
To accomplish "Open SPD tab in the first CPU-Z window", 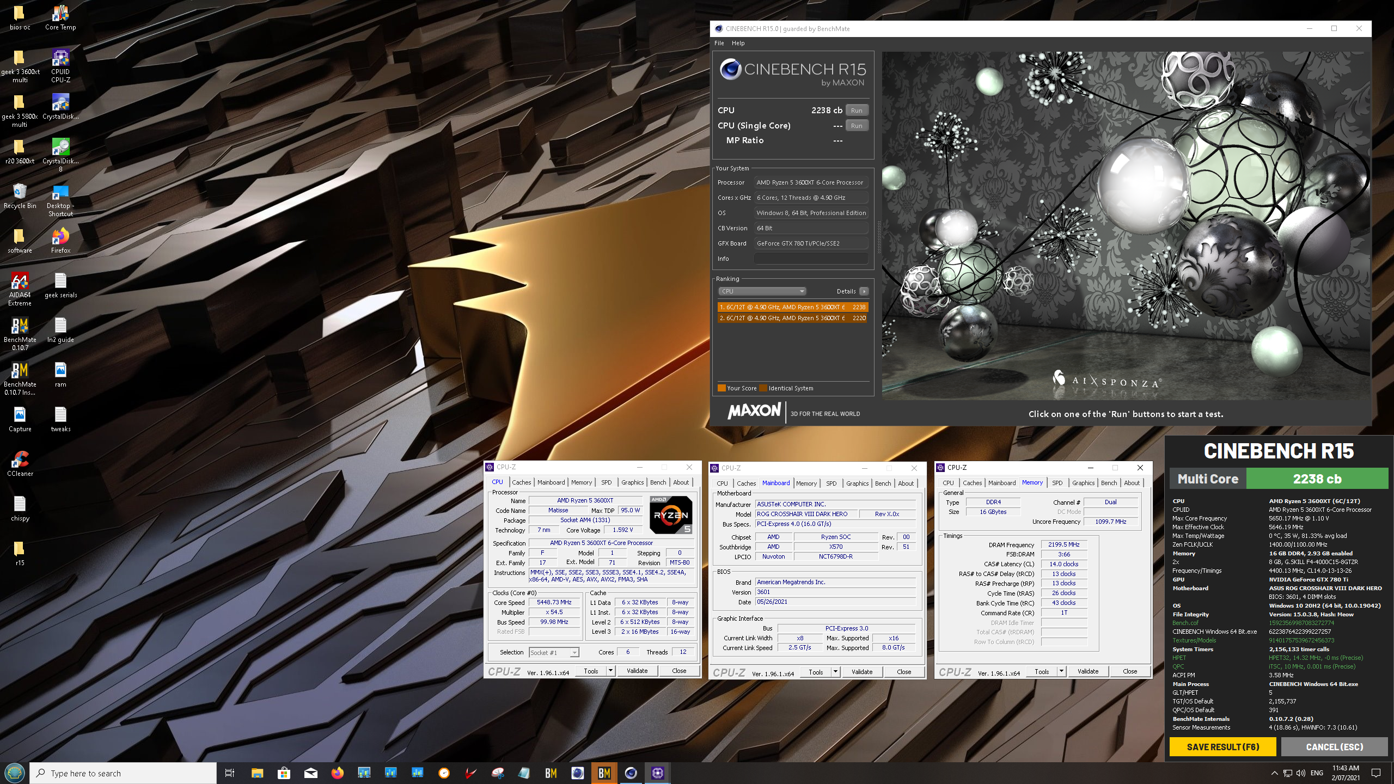I will tap(606, 482).
